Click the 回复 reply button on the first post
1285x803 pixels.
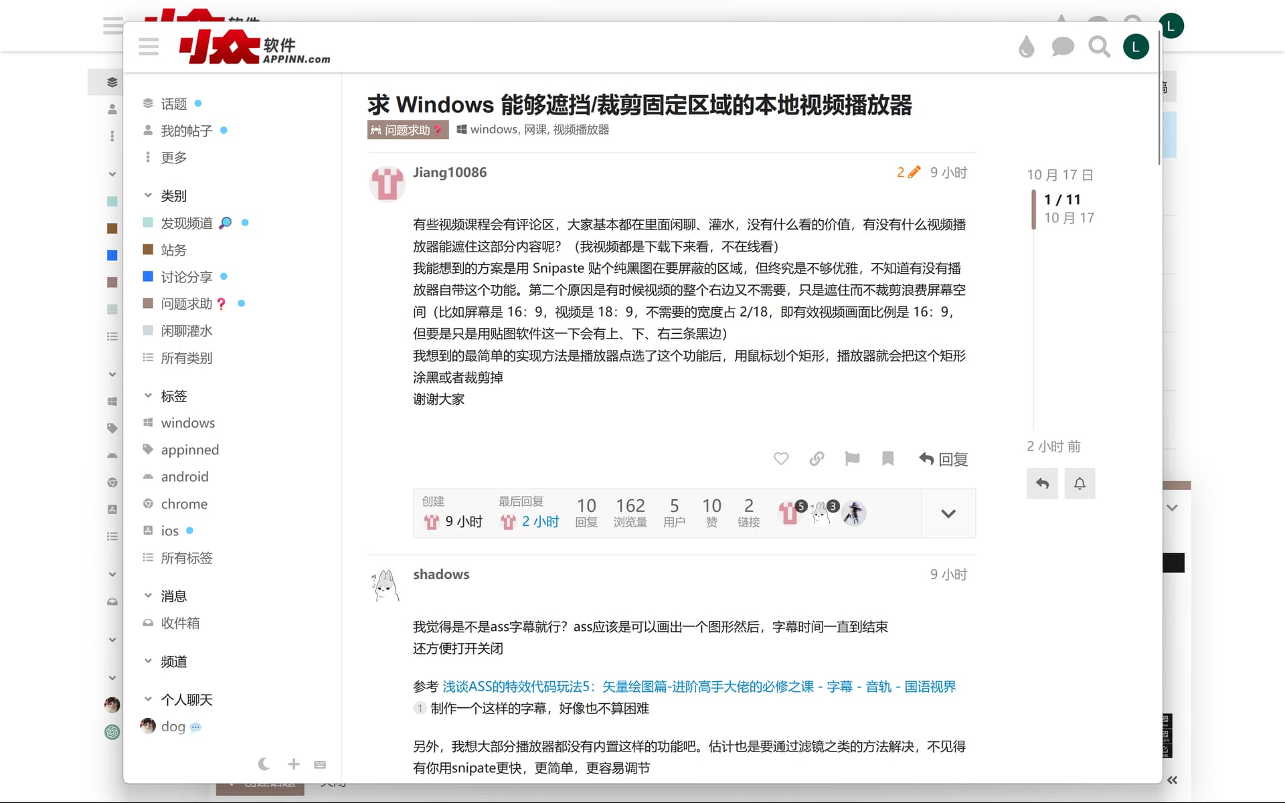(x=944, y=459)
